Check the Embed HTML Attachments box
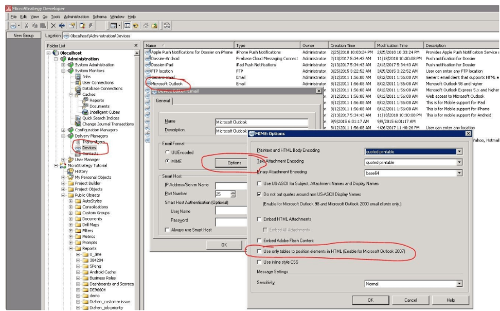This screenshot has width=500, height=311. pos(259,219)
